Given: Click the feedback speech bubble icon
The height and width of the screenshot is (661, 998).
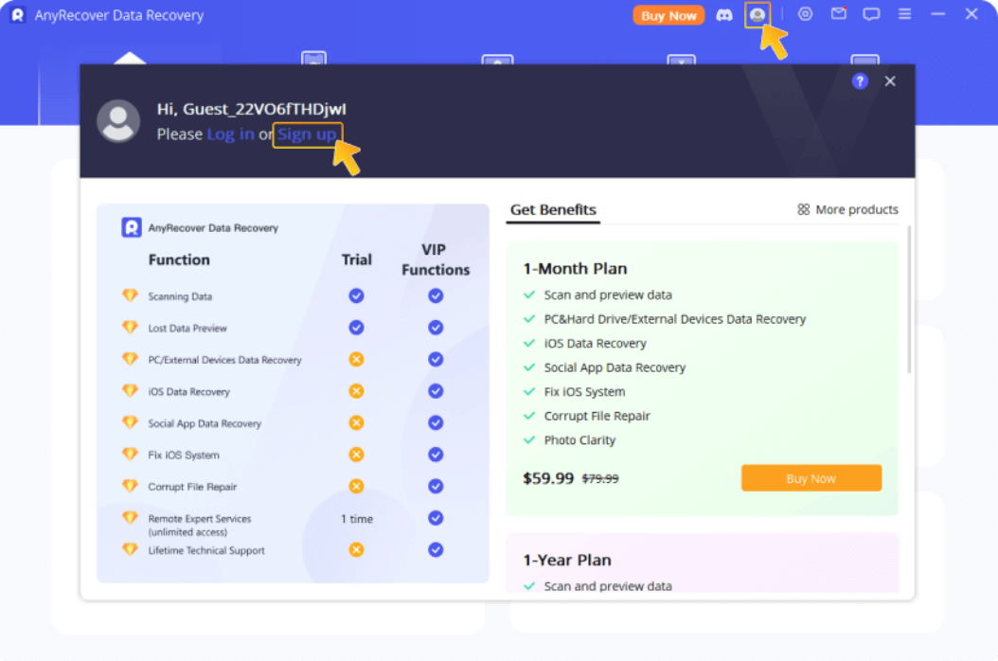Looking at the screenshot, I should point(871,14).
